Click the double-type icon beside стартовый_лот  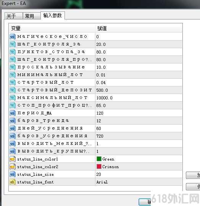13,83
